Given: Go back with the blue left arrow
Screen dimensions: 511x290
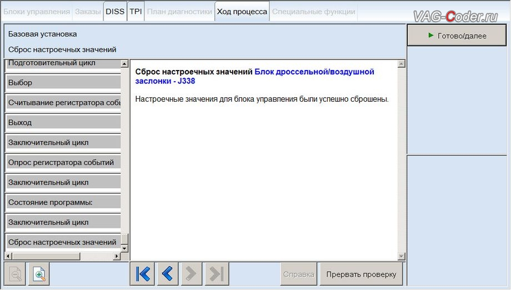Looking at the screenshot, I should pos(167,274).
